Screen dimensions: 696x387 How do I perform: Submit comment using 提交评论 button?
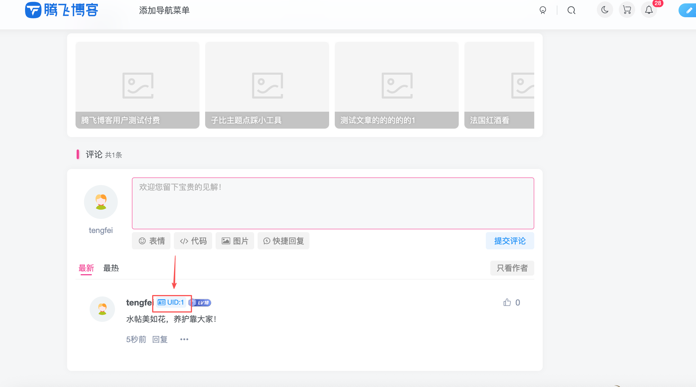(510, 241)
